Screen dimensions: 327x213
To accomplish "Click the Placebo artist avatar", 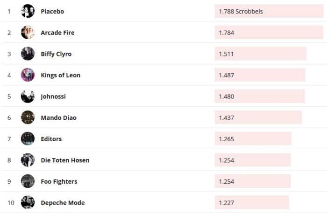I will click(x=28, y=11).
